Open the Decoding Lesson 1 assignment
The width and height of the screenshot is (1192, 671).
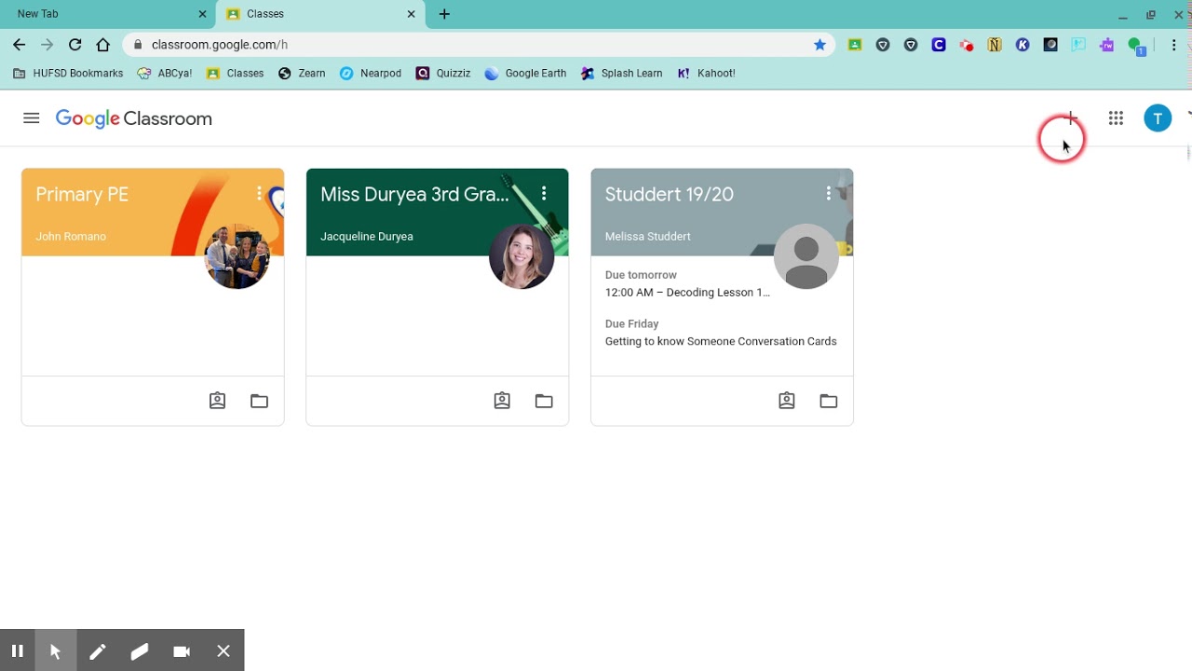(x=687, y=293)
